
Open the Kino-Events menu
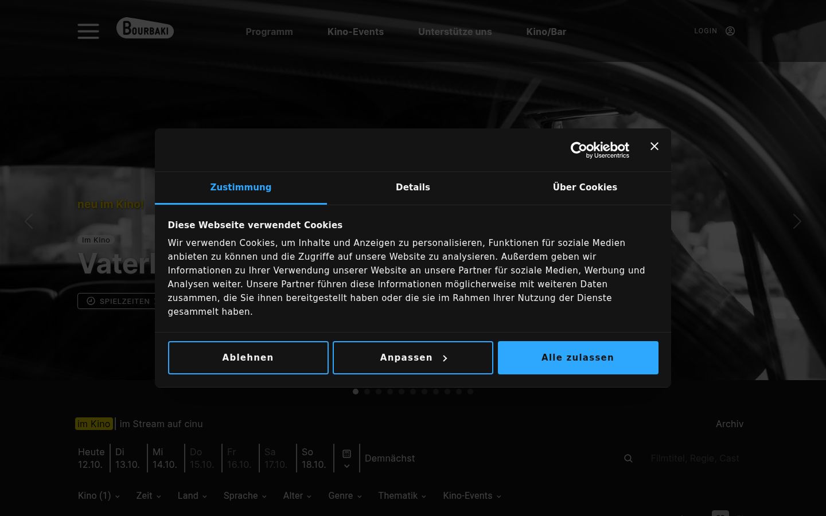(x=356, y=32)
